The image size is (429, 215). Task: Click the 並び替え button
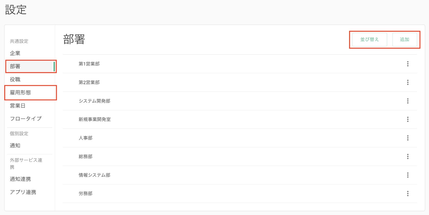[369, 39]
